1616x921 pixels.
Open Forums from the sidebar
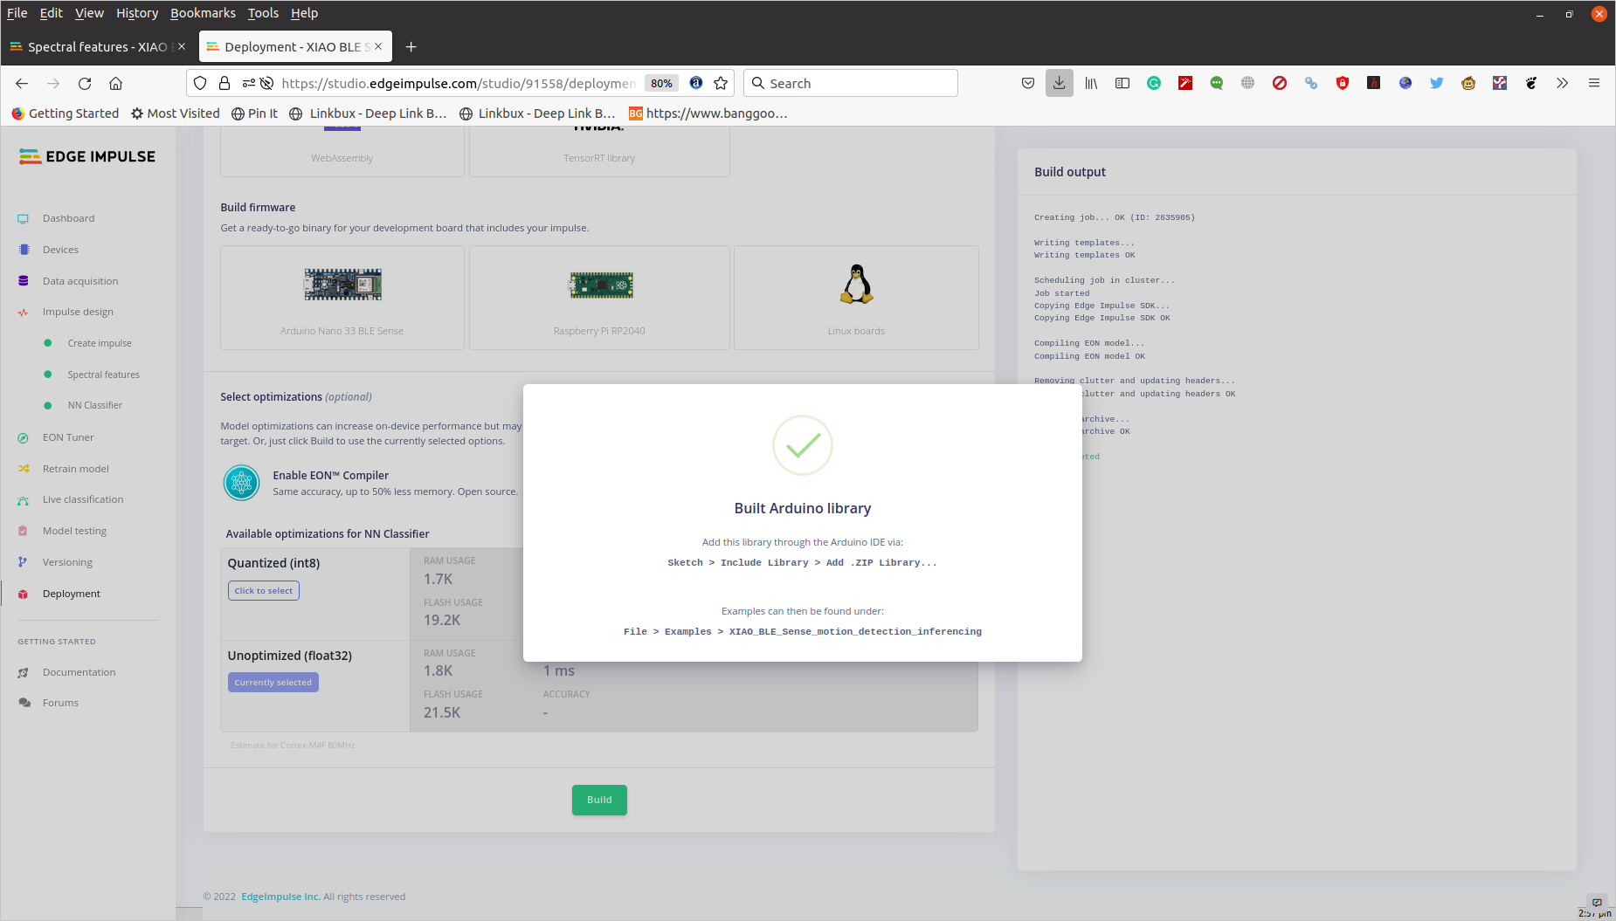[60, 703]
